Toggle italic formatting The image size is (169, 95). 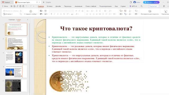[x=54, y=14]
